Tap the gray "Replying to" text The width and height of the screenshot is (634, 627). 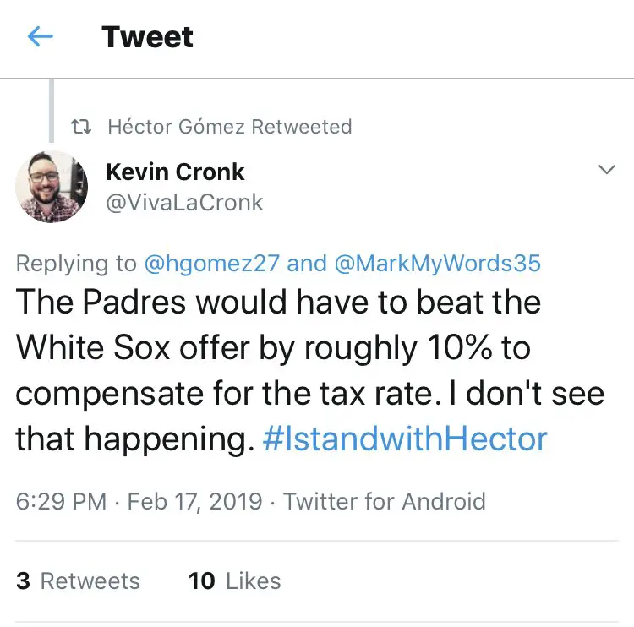76,264
